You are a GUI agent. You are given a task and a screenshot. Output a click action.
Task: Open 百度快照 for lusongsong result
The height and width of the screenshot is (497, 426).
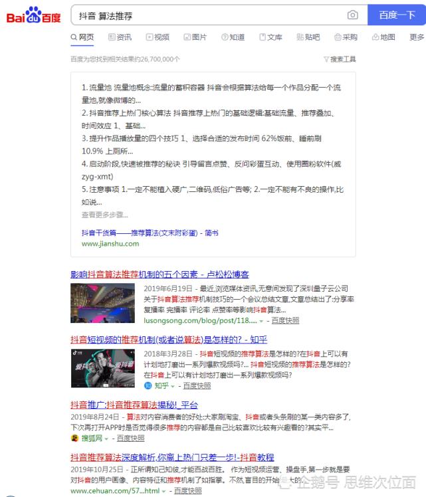pos(285,320)
